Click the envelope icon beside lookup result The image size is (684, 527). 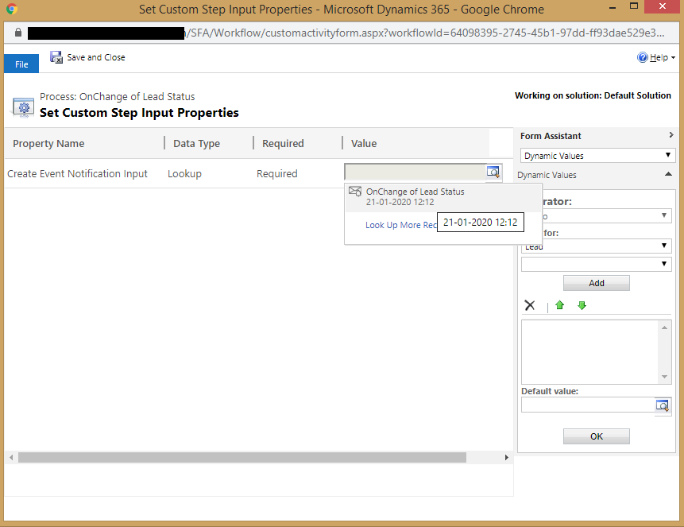pyautogui.click(x=355, y=192)
